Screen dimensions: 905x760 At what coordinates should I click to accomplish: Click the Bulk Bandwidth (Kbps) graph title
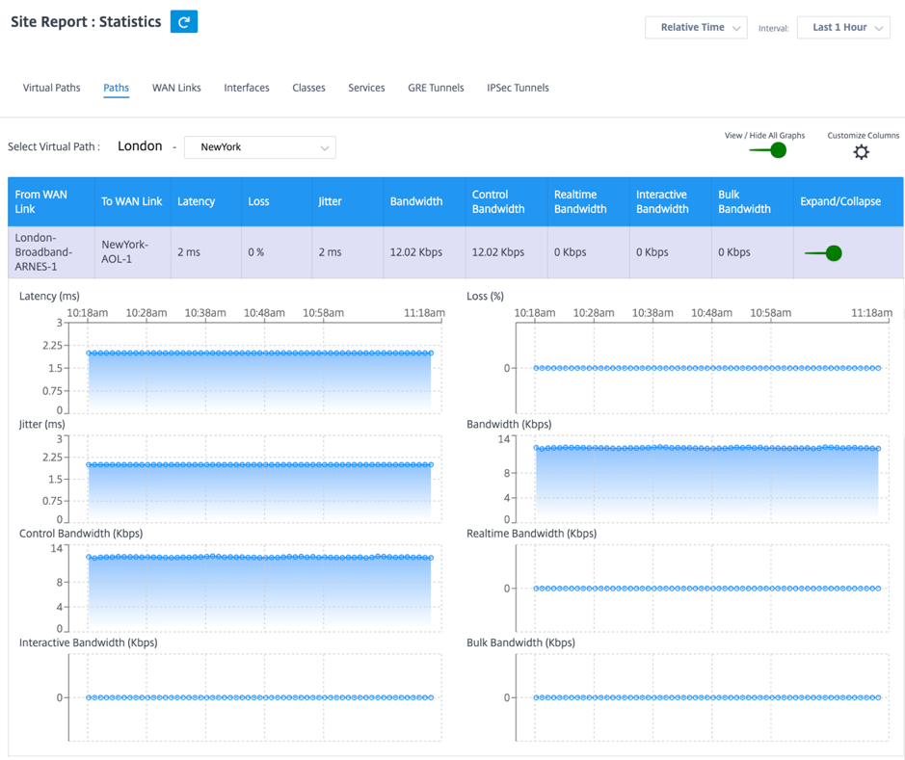tap(521, 642)
